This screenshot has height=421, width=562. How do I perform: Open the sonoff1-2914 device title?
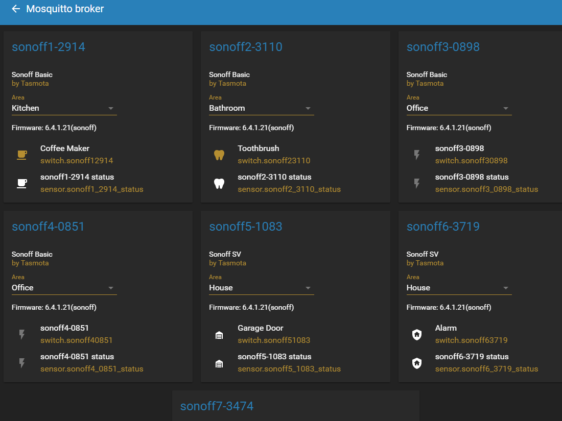[49, 47]
